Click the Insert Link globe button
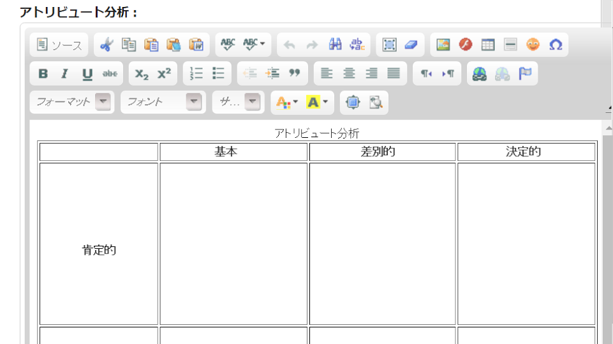 click(480, 73)
